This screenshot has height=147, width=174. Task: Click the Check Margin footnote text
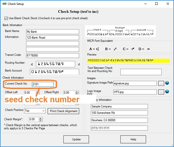(41, 127)
